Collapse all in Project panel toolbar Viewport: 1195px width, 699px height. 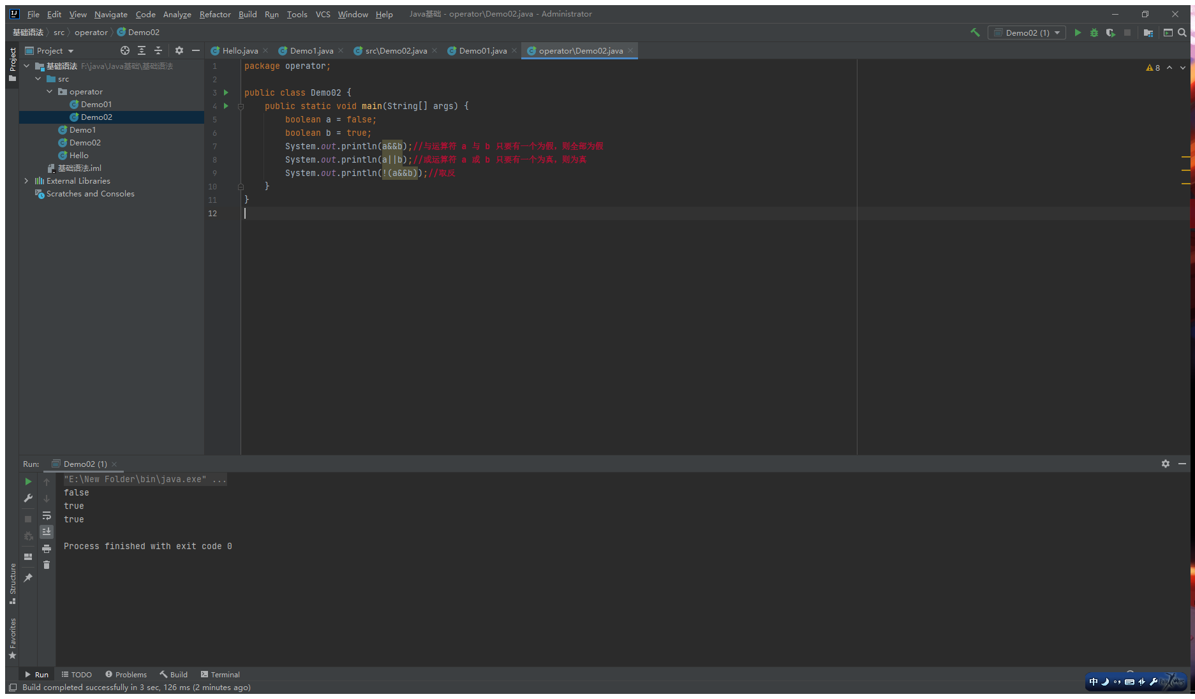click(158, 50)
